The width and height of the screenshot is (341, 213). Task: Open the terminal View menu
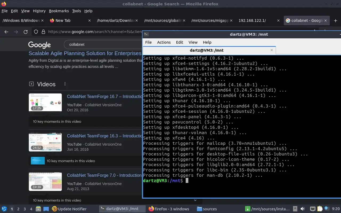[x=193, y=42]
